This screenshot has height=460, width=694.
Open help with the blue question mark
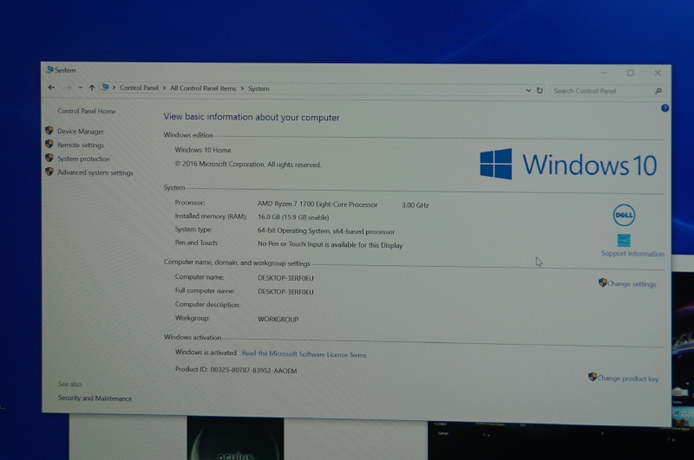665,108
